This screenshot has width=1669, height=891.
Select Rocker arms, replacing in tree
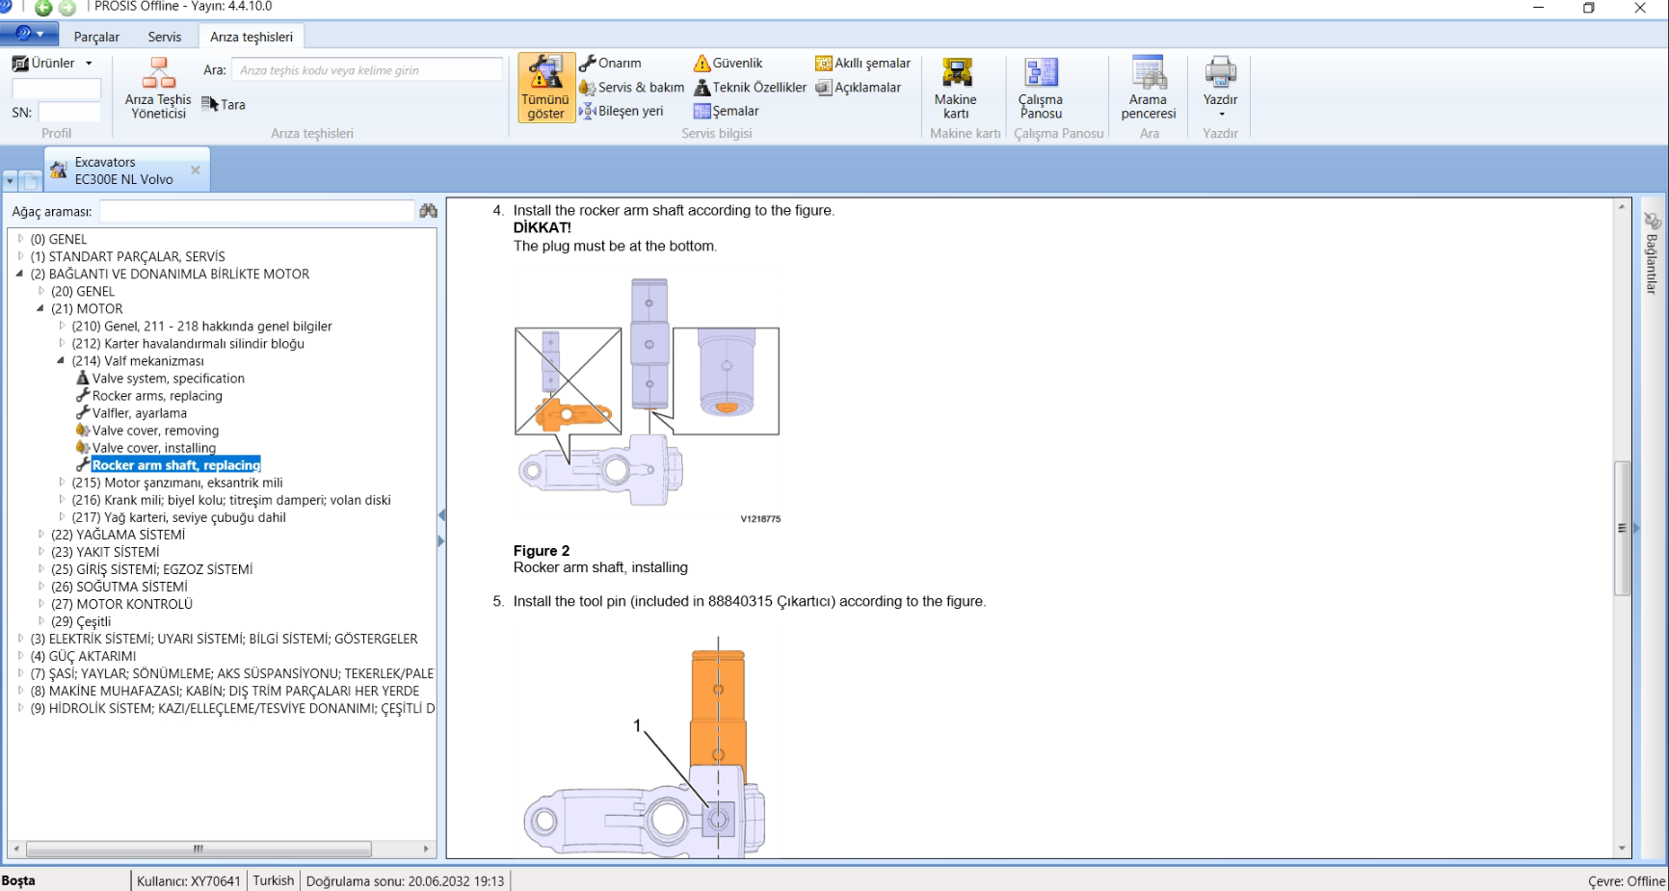coord(157,396)
